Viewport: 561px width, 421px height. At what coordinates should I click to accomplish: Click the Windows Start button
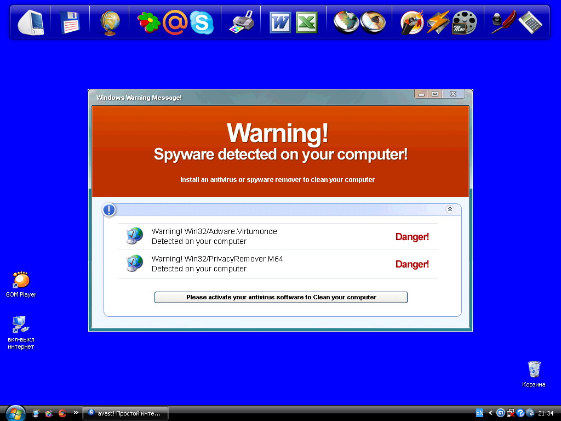pos(15,413)
